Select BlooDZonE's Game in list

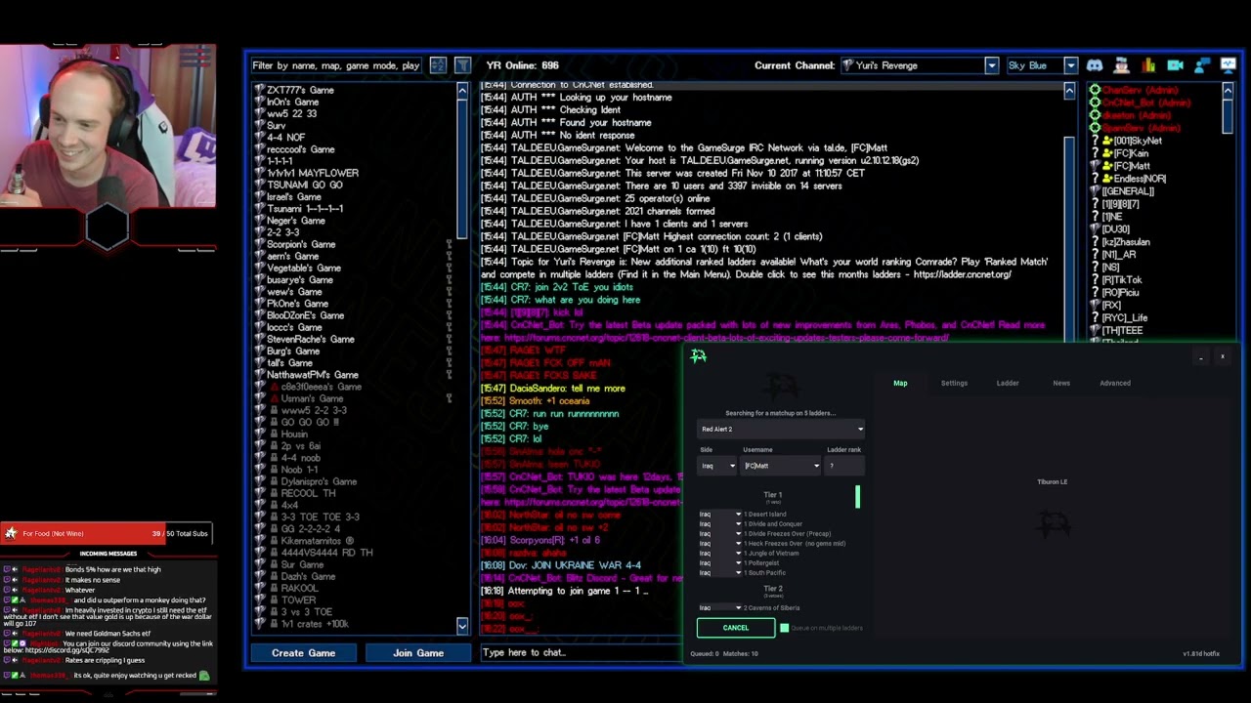pyautogui.click(x=305, y=315)
